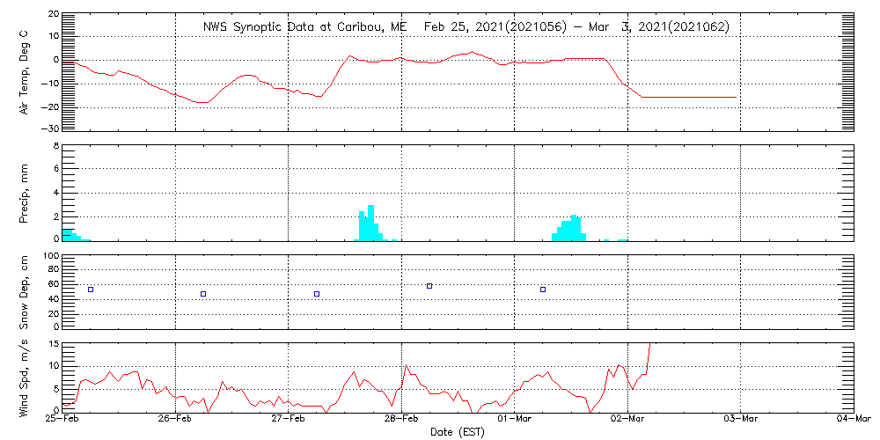Click the cyan precipitation peak on 01-Mar
Image resolution: width=880 pixels, height=440 pixels.
pyautogui.click(x=574, y=227)
